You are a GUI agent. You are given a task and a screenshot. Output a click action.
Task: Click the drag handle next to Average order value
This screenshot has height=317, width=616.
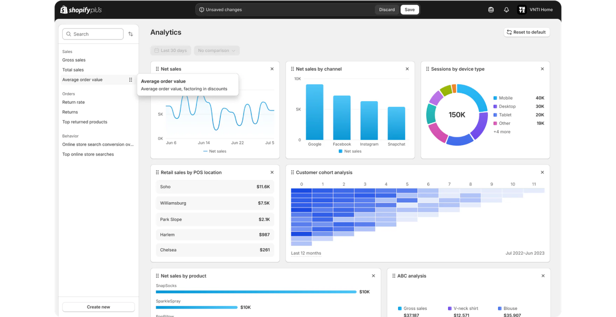(131, 79)
